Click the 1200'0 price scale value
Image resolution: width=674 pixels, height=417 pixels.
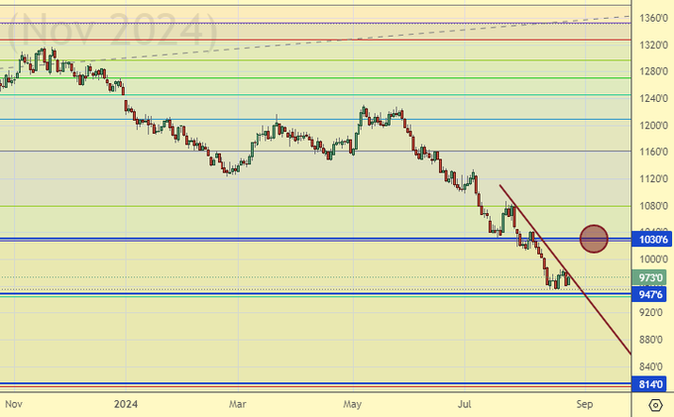pyautogui.click(x=653, y=126)
